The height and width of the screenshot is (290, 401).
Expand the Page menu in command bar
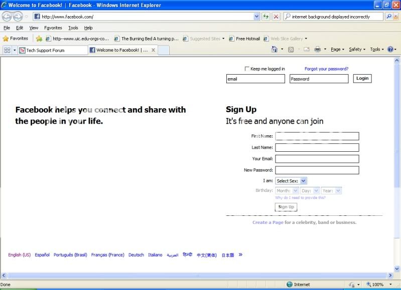pos(337,49)
